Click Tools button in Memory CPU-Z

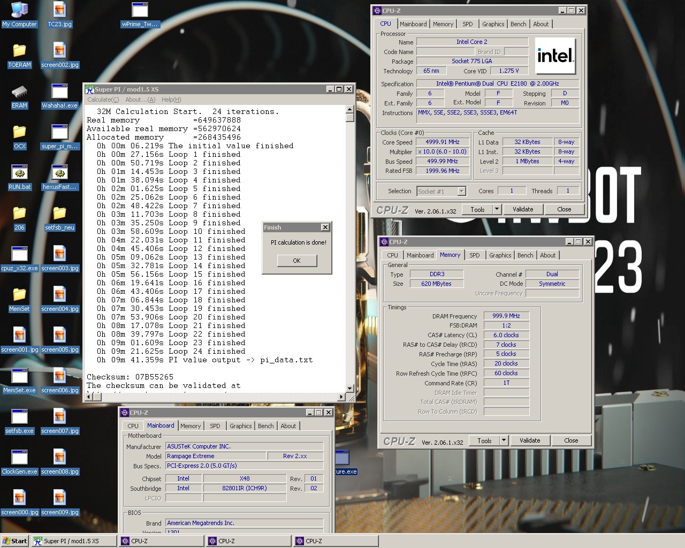(484, 440)
